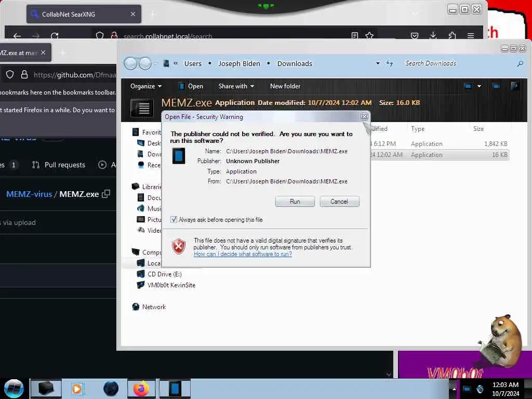532x399 pixels.
Task: Open extensions in SearXNG browser toolbar
Action: (x=453, y=36)
